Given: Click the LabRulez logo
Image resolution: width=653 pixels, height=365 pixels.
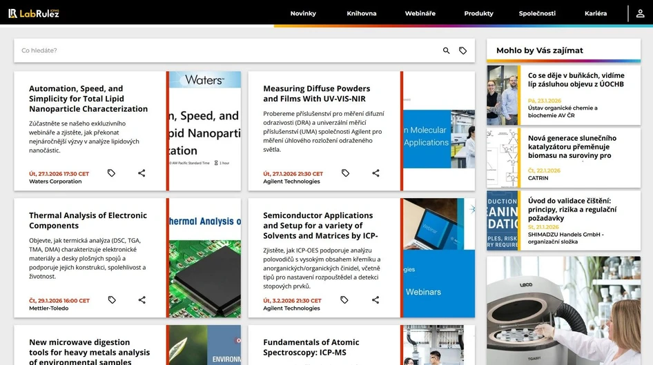Looking at the screenshot, I should pos(33,13).
